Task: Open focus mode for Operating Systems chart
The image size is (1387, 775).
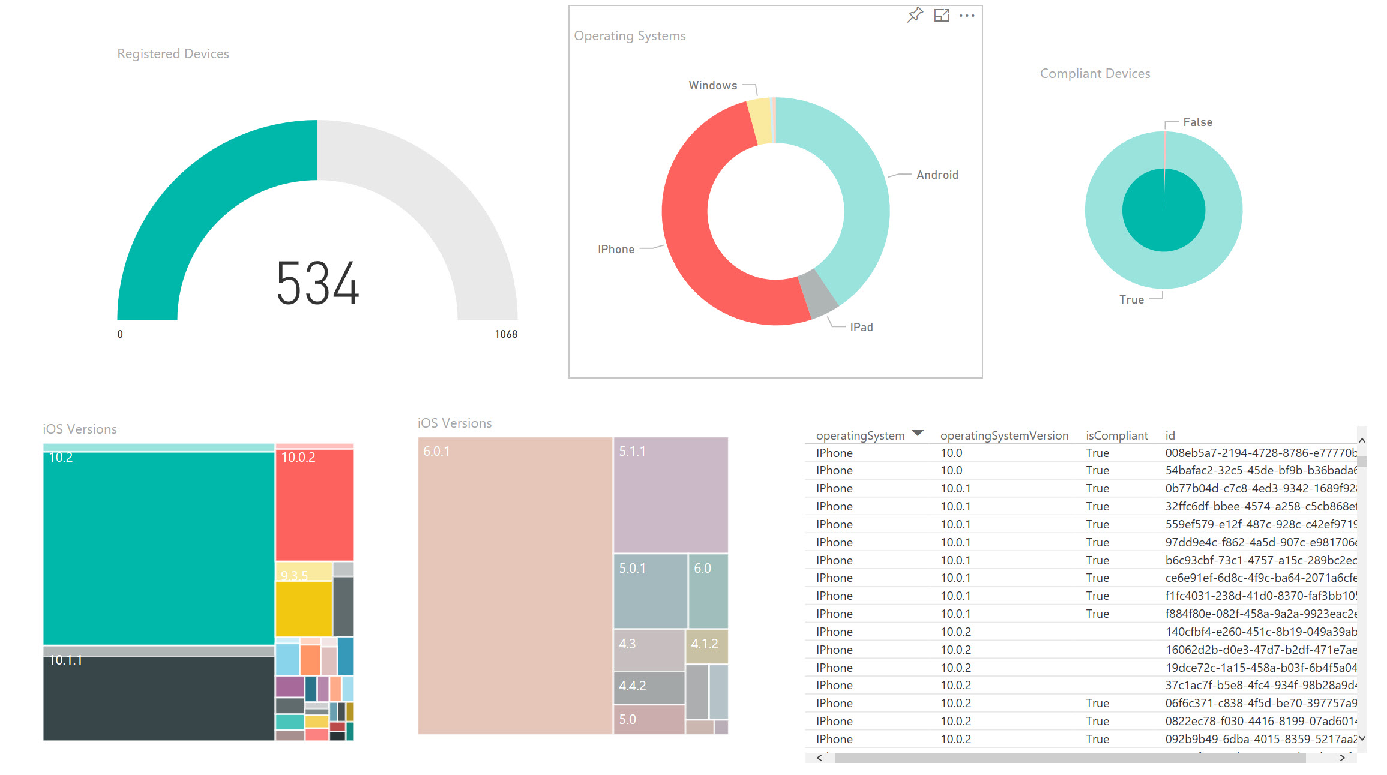Action: coord(942,15)
